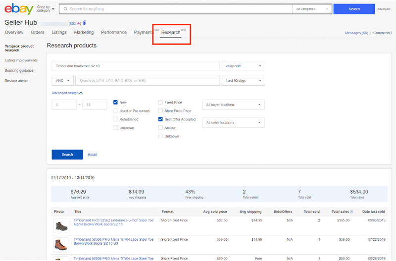Screen dimensions: 396x261
Task: Click the minimum price field
Action: pyautogui.click(x=64, y=104)
